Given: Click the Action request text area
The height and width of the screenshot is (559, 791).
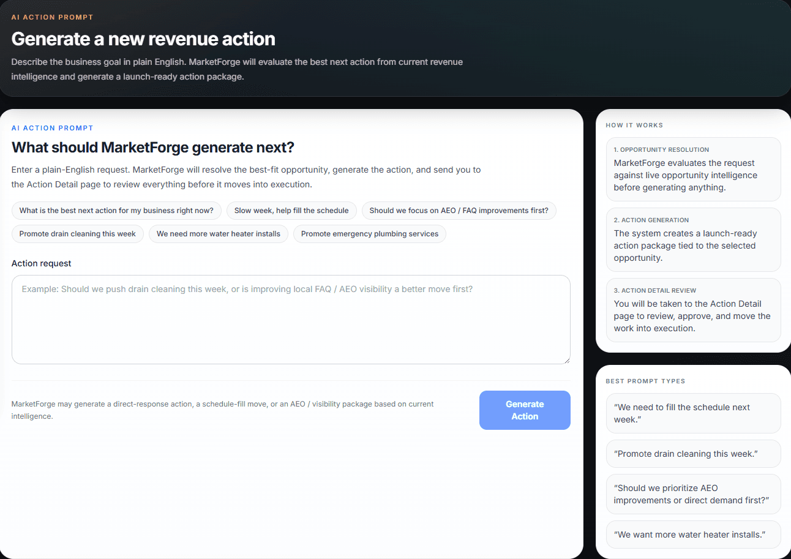Looking at the screenshot, I should (x=291, y=318).
